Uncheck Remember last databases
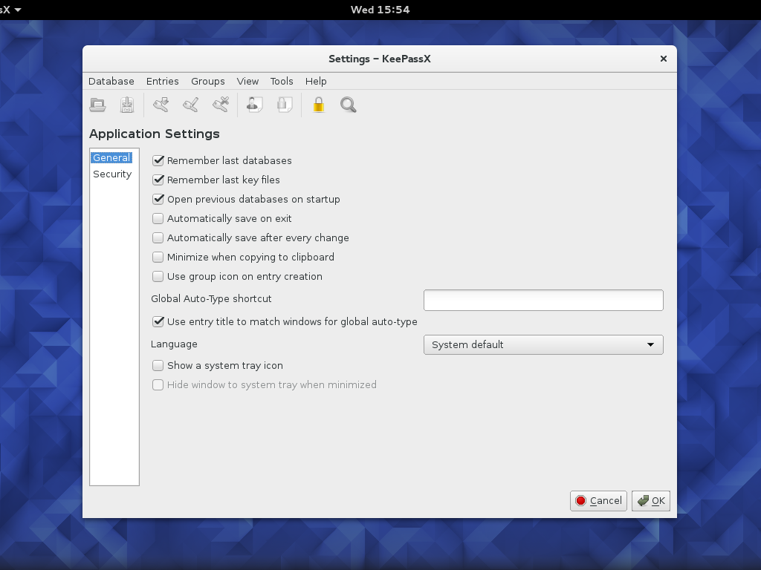 click(158, 160)
